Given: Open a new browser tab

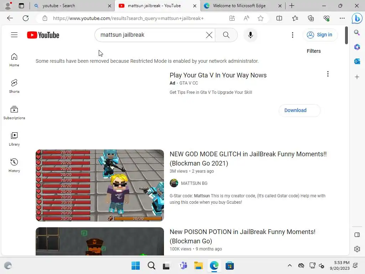Looking at the screenshot, I should 292,6.
